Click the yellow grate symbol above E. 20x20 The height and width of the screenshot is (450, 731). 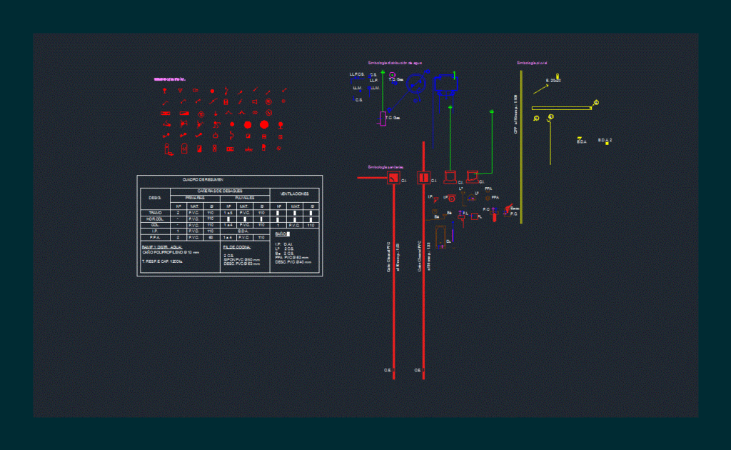pos(558,75)
